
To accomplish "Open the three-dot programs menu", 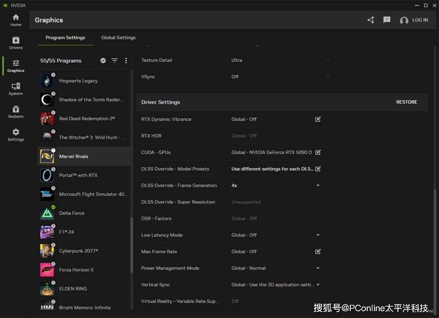I will point(126,60).
